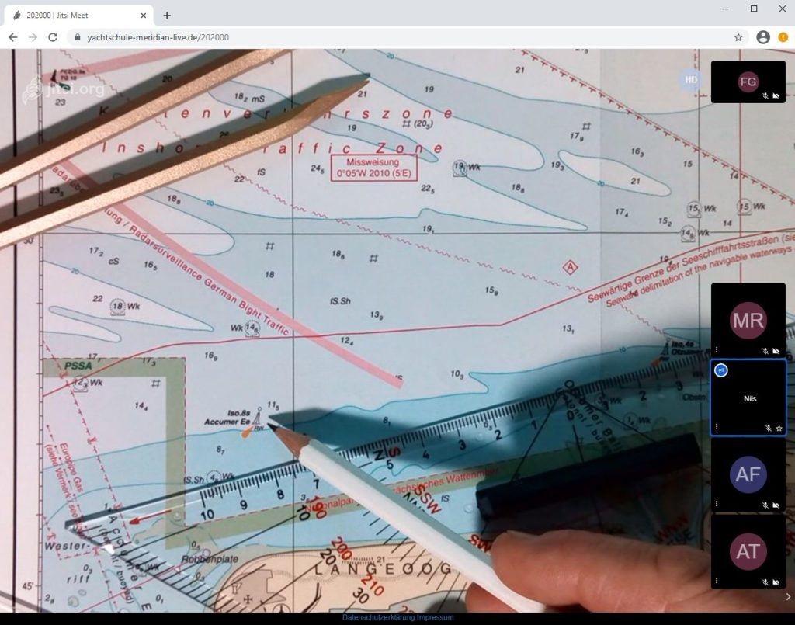Bookmark this page with the star icon

coord(738,37)
